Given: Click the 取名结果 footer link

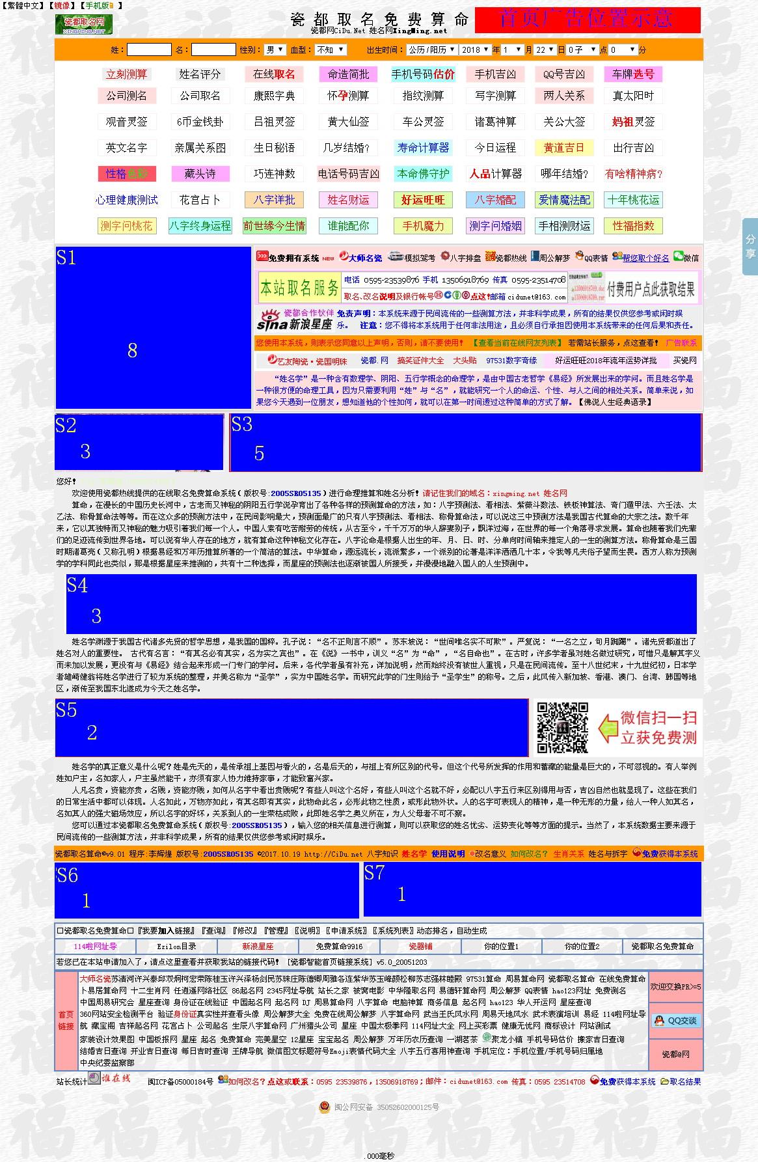Looking at the screenshot, I should pyautogui.click(x=685, y=1081).
